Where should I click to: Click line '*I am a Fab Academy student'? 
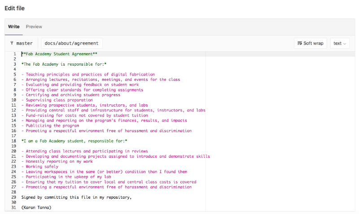(x=74, y=141)
